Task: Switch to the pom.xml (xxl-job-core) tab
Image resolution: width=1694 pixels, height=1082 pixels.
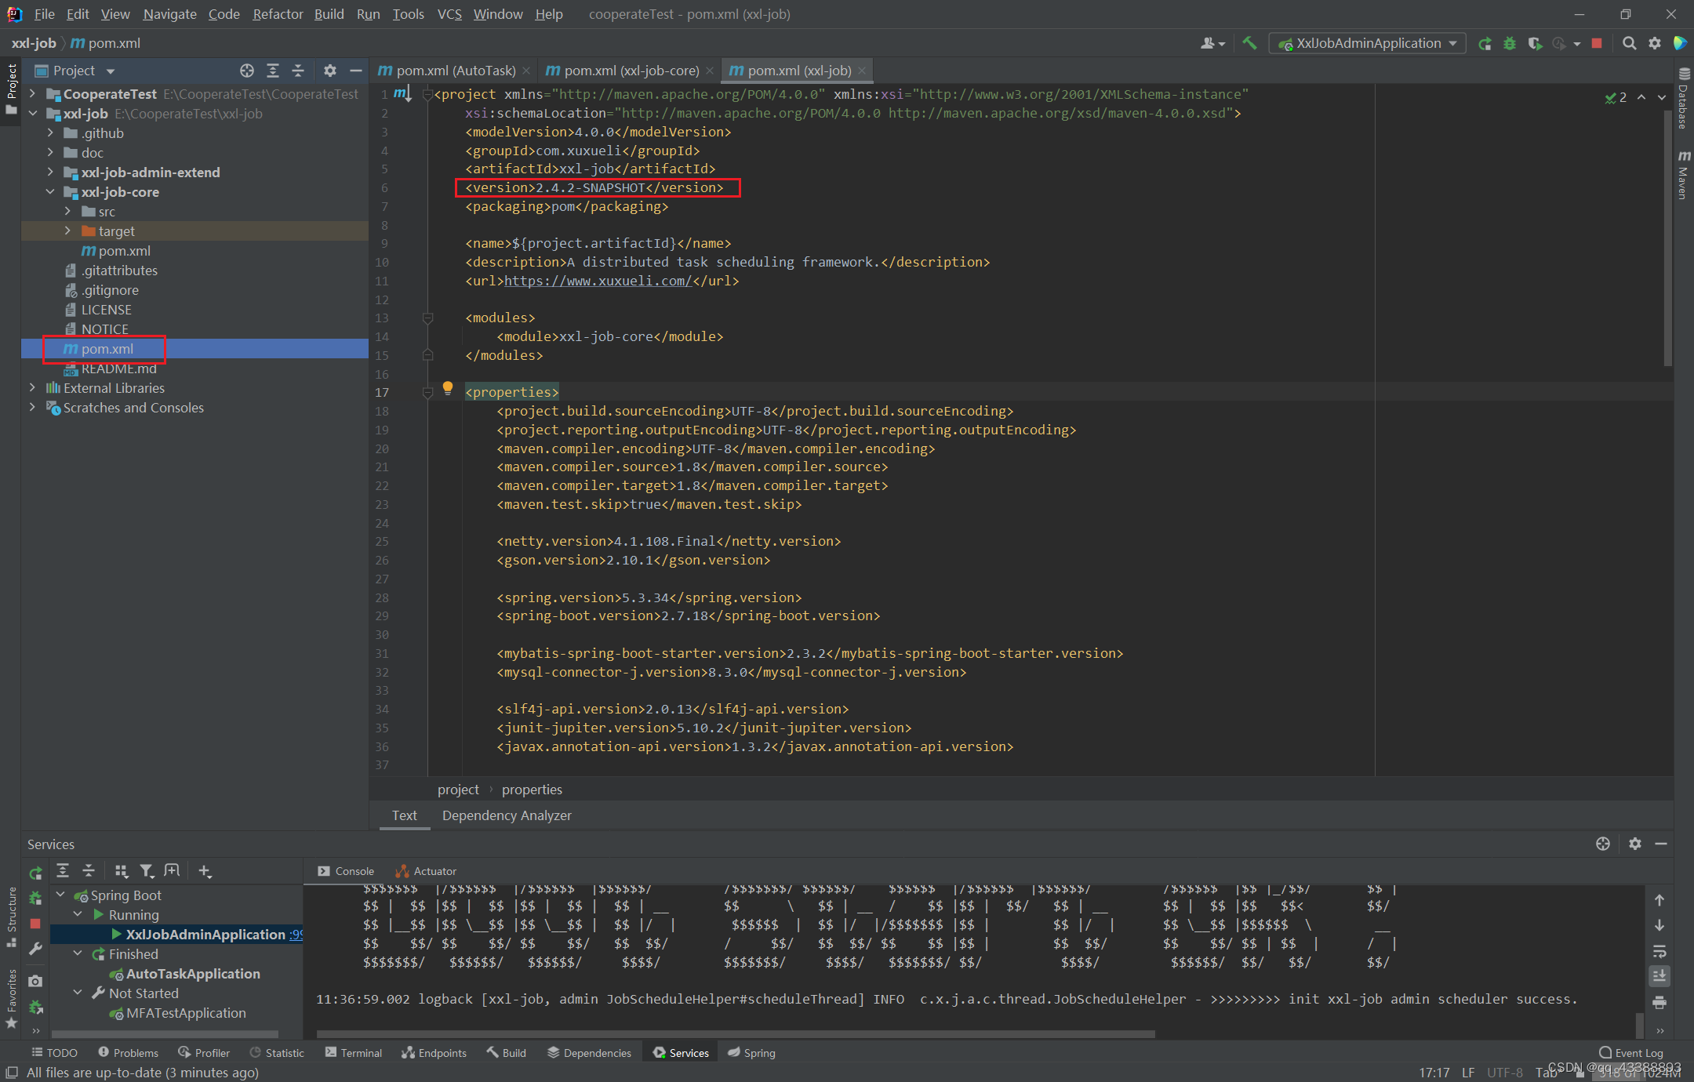Action: (x=627, y=70)
